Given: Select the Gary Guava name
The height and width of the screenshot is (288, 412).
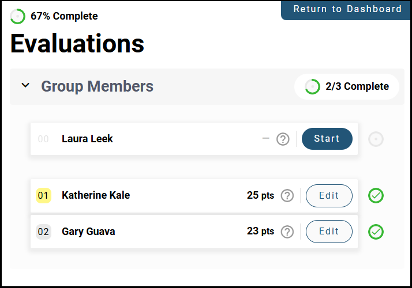Looking at the screenshot, I should [88, 232].
